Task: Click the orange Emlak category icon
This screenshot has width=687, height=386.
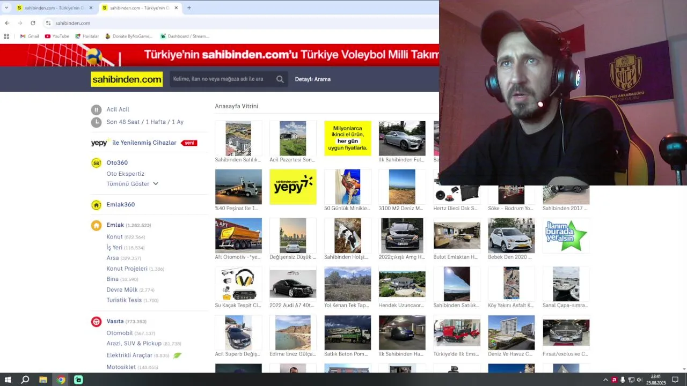Action: pyautogui.click(x=96, y=226)
